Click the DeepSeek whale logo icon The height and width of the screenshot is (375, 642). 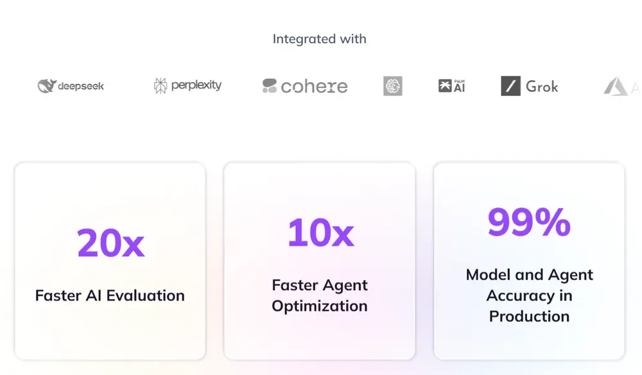pos(47,85)
